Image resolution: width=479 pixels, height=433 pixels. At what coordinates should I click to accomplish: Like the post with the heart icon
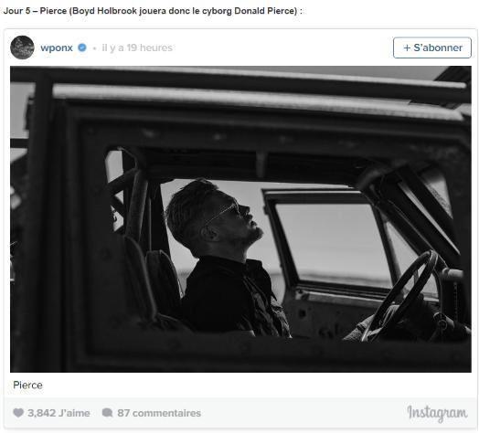tap(18, 413)
